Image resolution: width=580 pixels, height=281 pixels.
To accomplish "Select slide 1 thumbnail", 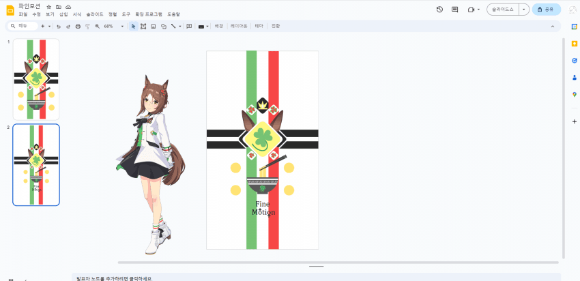I will click(36, 79).
